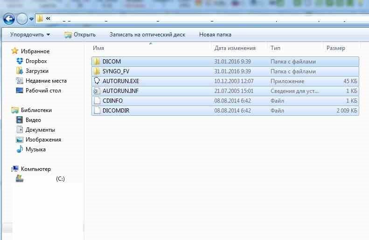Click the Загрузки folder icon
This screenshot has width=369, height=240.
pyautogui.click(x=20, y=71)
